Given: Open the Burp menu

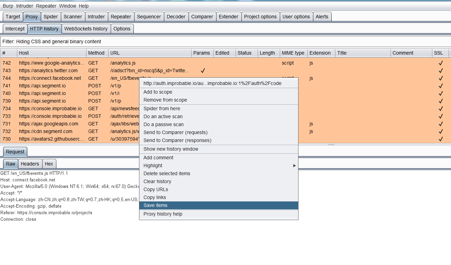Looking at the screenshot, I should pyautogui.click(x=8, y=6).
